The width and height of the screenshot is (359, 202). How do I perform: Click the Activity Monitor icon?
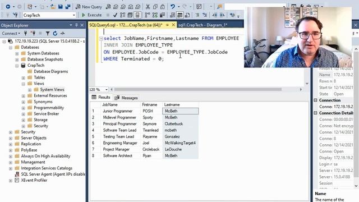62,34
